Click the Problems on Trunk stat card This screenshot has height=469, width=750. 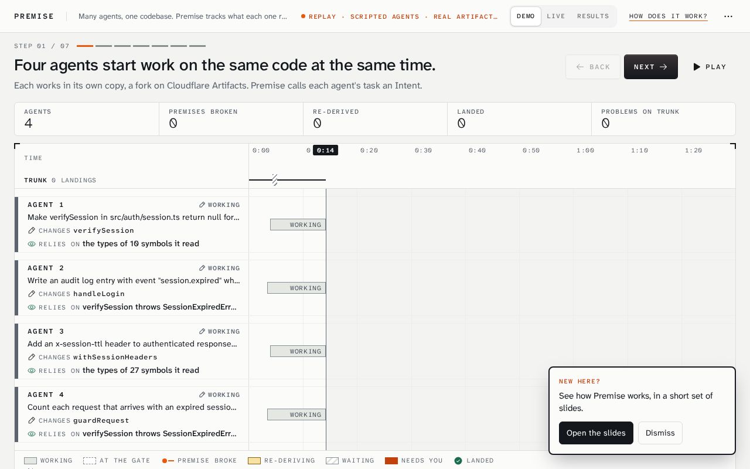coord(663,119)
